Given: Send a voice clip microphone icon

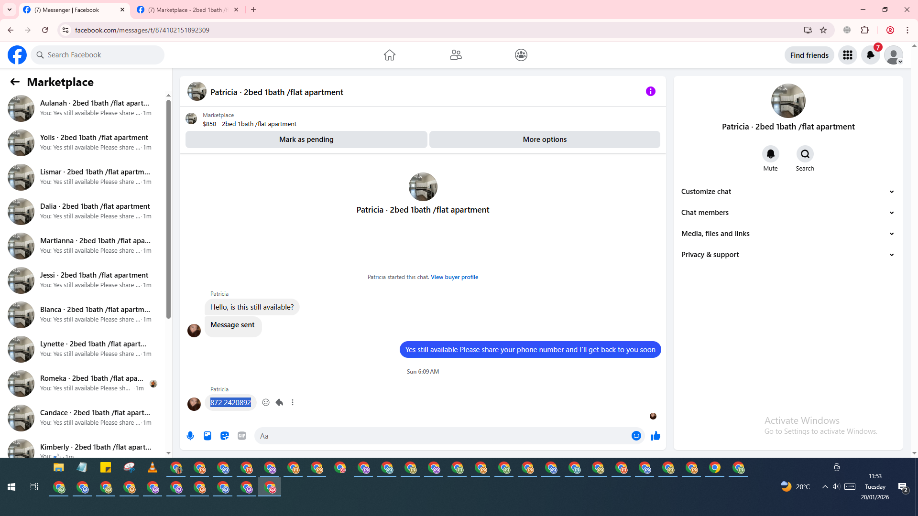Looking at the screenshot, I should tap(190, 436).
